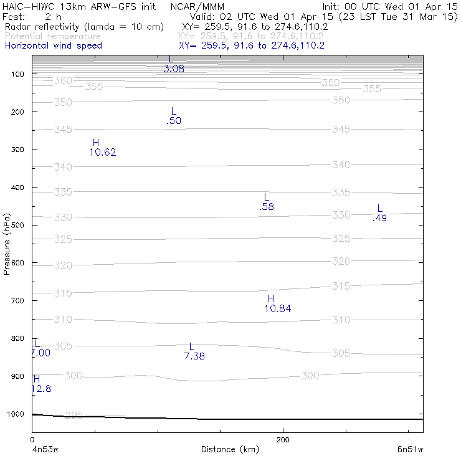The height and width of the screenshot is (461, 461).
Task: Select the H 10.84 wind maximum label
Action: coord(278,304)
